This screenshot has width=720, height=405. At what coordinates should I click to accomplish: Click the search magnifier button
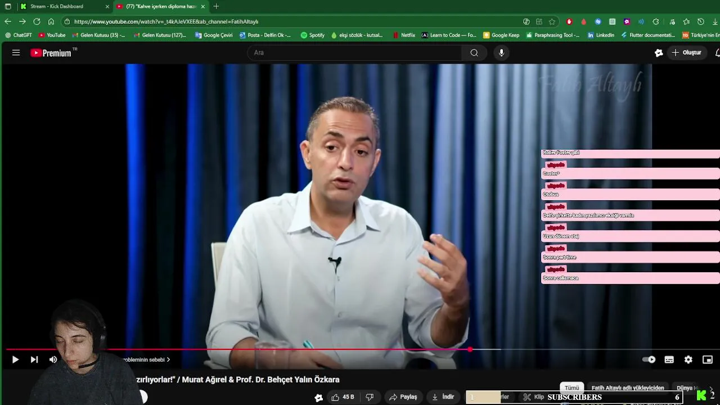(x=474, y=53)
